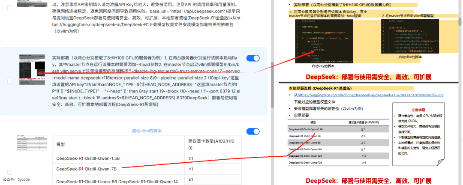Click DeepSeek-R1-Distill-Qwen-7B cell in chunk table
Viewport: 463px width, 185px height.
click(x=118, y=169)
